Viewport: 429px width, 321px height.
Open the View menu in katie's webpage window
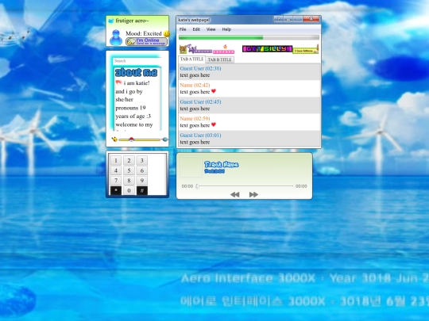click(x=211, y=29)
